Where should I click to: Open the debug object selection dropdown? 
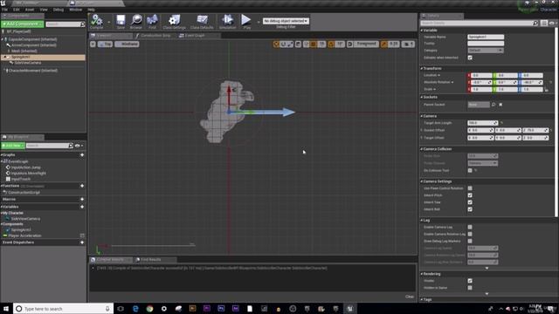point(286,21)
